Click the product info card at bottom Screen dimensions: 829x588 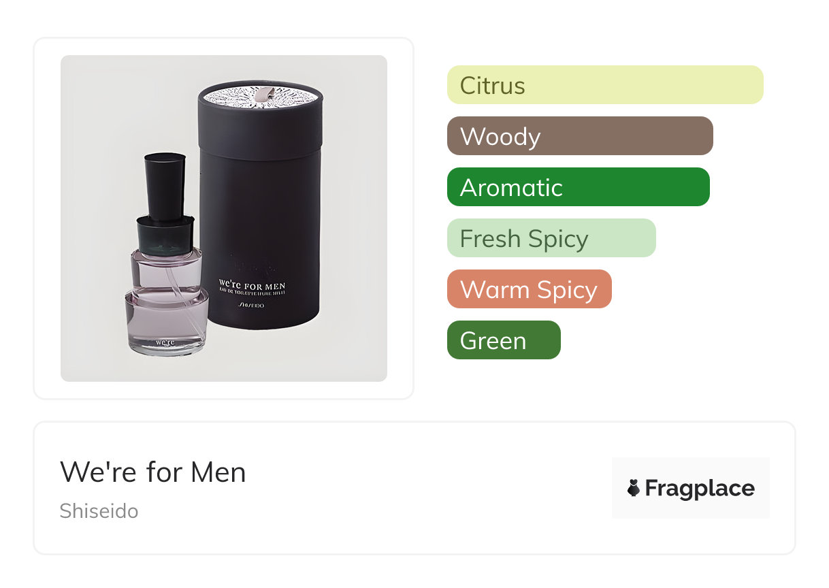coord(414,488)
